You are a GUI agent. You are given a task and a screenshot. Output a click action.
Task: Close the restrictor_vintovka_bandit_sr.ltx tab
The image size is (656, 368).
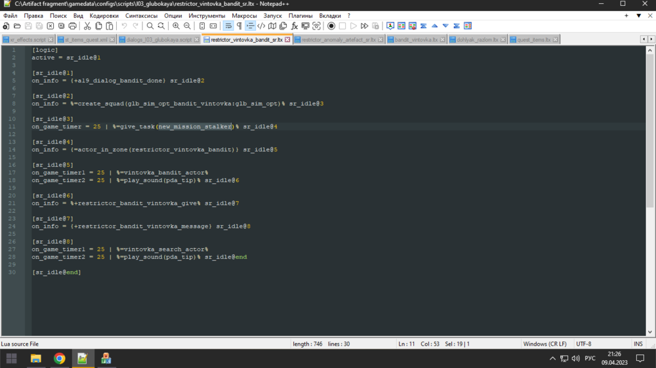(287, 40)
